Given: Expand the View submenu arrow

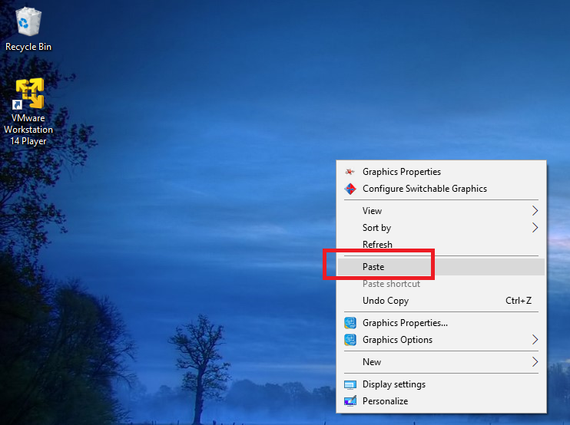Looking at the screenshot, I should (535, 211).
